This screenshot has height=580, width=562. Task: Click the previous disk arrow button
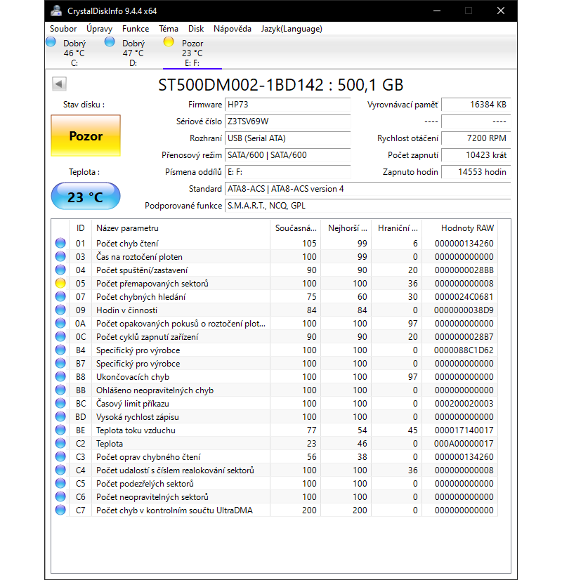point(59,84)
